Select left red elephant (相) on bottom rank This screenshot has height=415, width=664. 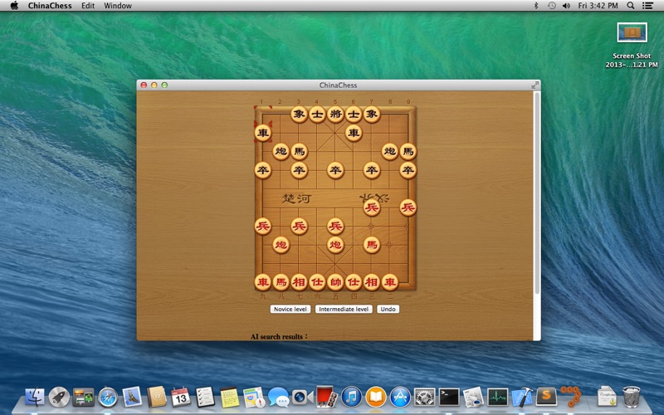(299, 282)
